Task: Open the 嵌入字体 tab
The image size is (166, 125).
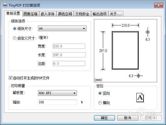Action: (48, 14)
